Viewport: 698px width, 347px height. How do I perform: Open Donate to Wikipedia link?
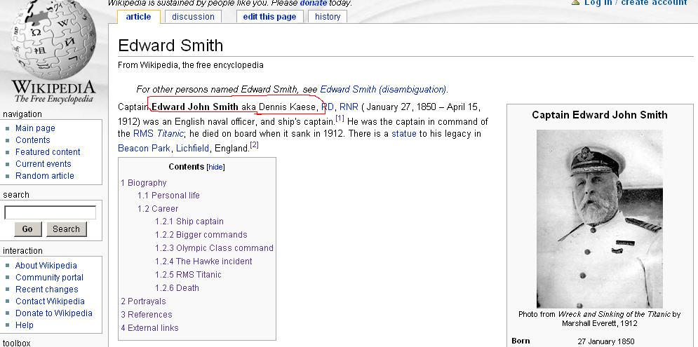pyautogui.click(x=54, y=313)
